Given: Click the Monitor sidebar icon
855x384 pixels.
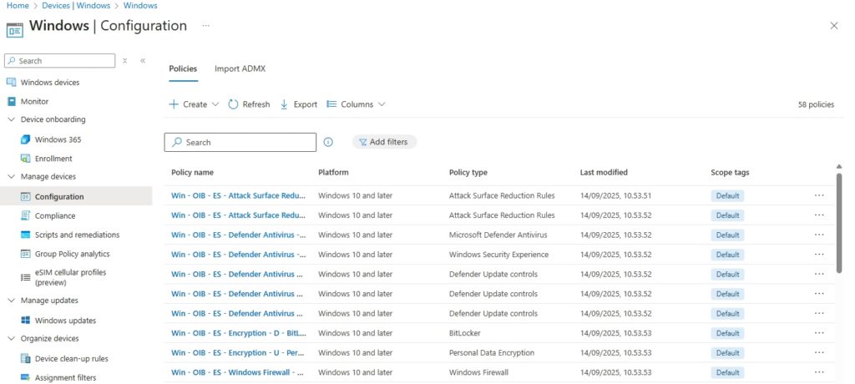Looking at the screenshot, I should click(x=12, y=101).
